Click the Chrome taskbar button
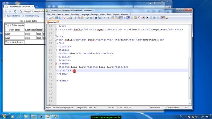 [x=55, y=117]
